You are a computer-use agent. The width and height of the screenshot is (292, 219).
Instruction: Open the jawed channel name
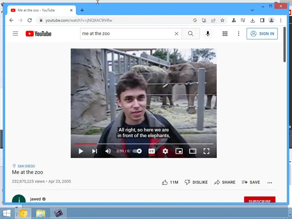[x=35, y=199]
